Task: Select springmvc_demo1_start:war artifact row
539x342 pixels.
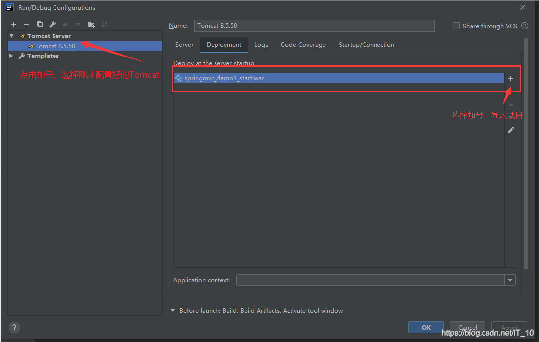Action: (339, 78)
